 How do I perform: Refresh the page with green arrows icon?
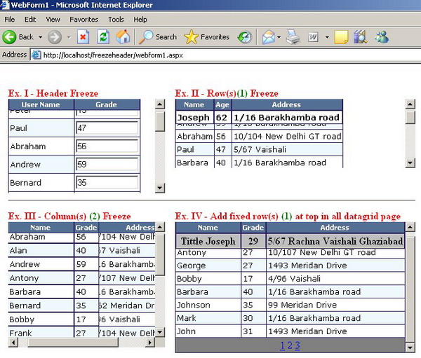tap(103, 36)
